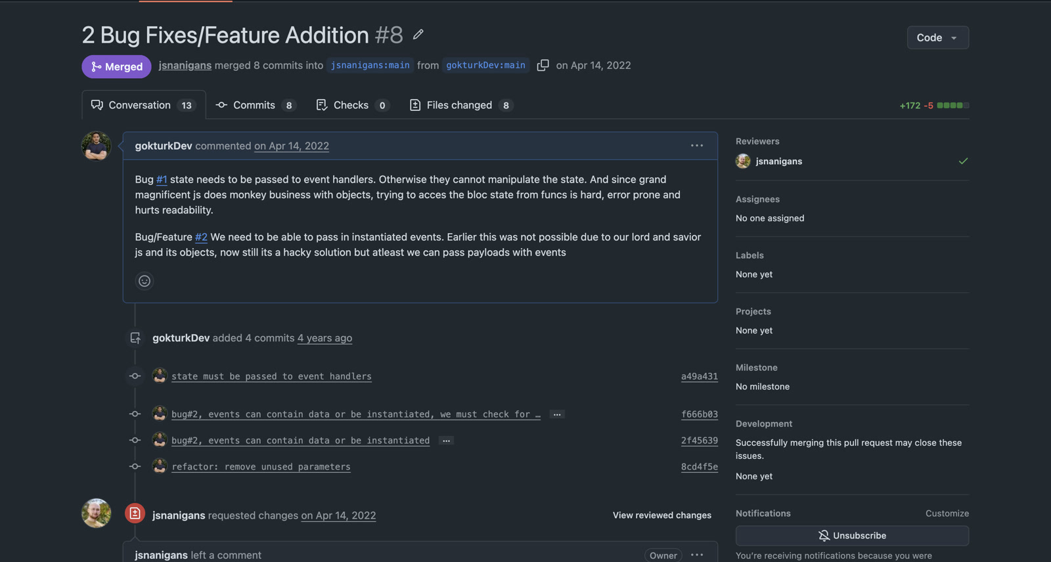Click the approved checkmark beside reviewer jsnanigans

pos(963,161)
